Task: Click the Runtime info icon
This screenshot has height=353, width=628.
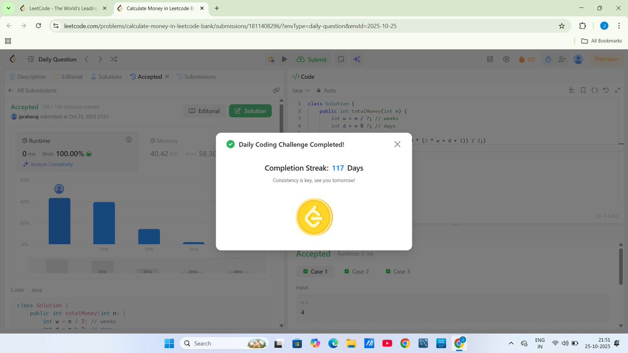Action: click(129, 140)
